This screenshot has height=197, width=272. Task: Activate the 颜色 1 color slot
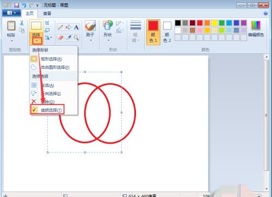pyautogui.click(x=153, y=32)
